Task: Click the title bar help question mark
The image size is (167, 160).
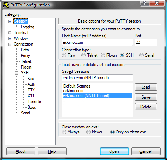Action: (144, 3)
